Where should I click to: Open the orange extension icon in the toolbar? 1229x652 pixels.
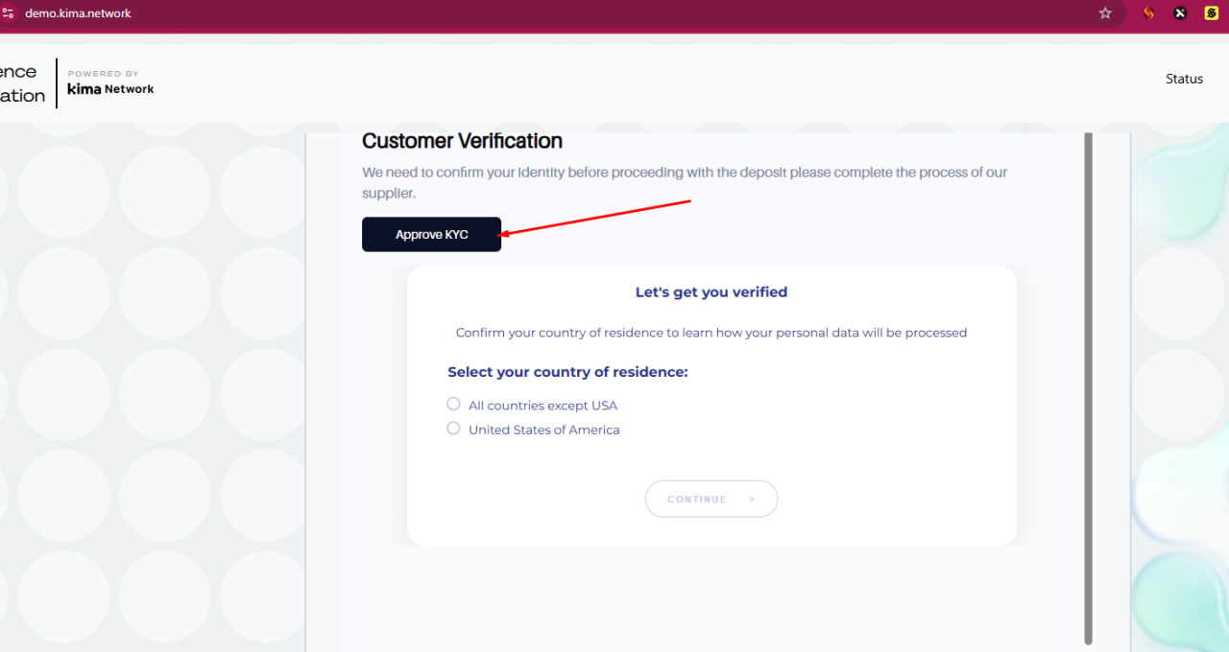click(1148, 13)
